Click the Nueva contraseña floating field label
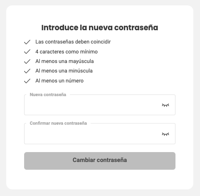 pos(48,94)
